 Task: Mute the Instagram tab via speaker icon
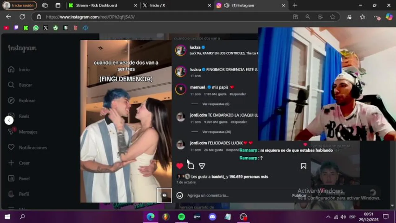[x=227, y=5]
